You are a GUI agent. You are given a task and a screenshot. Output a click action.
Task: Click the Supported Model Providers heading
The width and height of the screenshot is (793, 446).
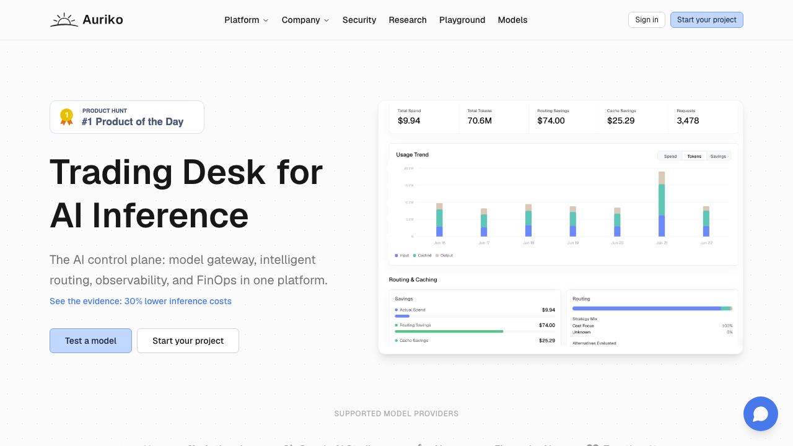tap(396, 414)
